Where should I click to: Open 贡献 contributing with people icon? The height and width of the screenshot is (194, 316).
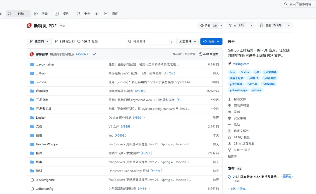point(234,112)
